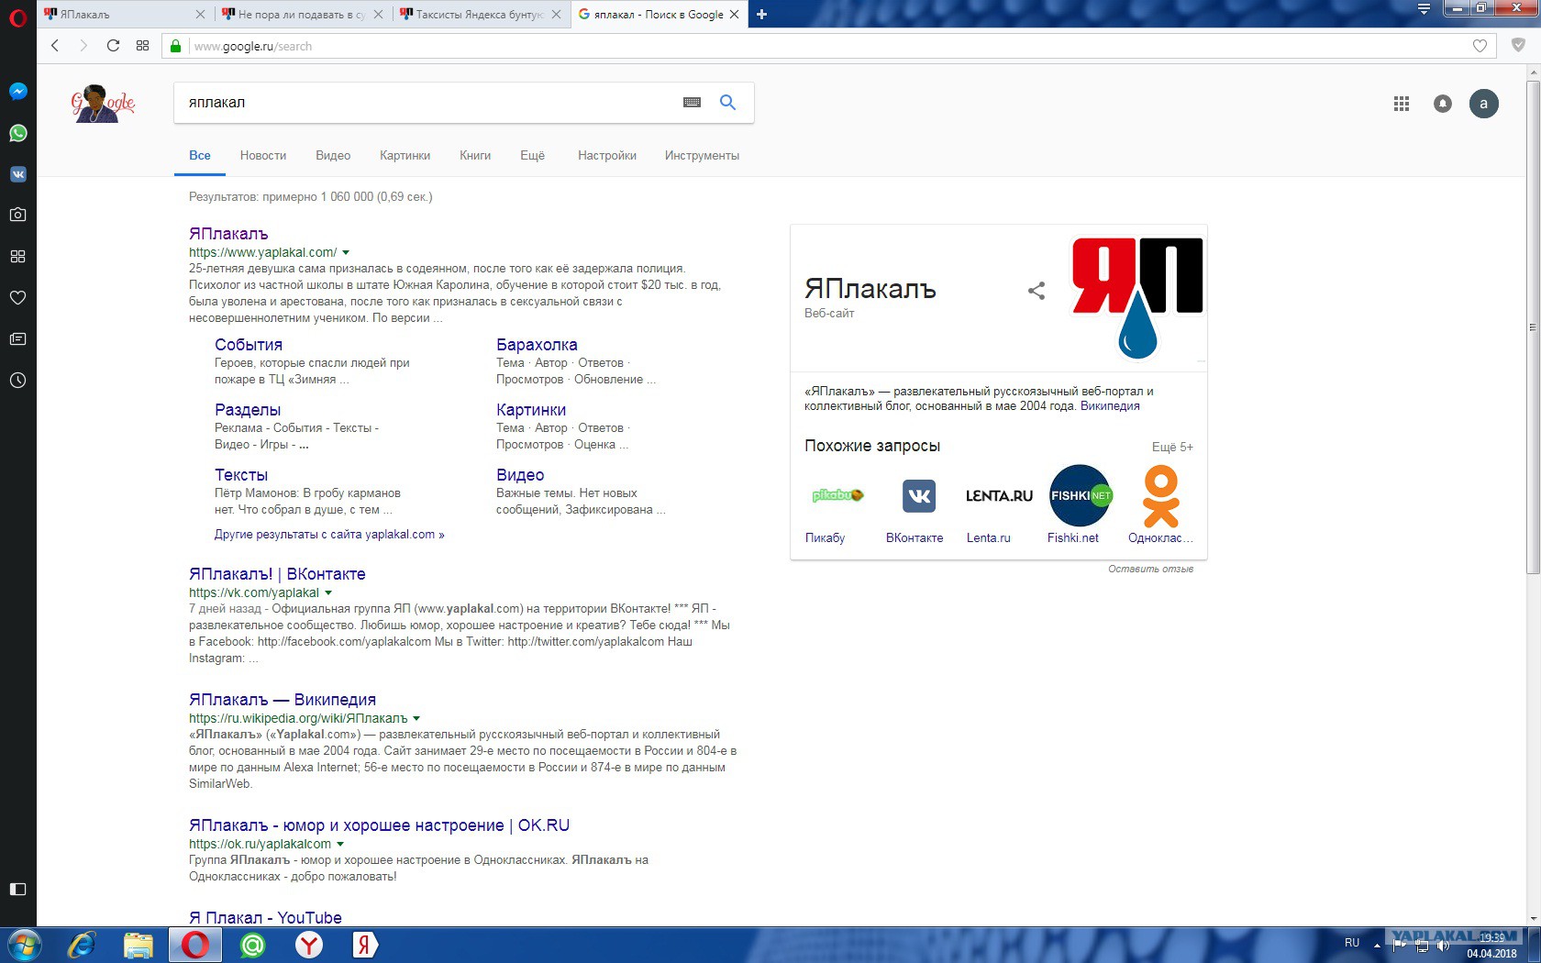This screenshot has height=963, width=1541.
Task: Toggle the sidebar panel visibility
Action: click(x=17, y=889)
